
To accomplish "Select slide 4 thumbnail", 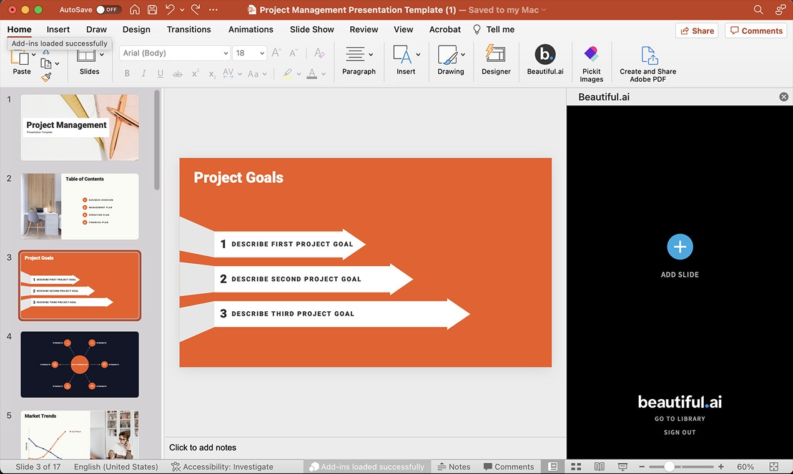I will 80,364.
